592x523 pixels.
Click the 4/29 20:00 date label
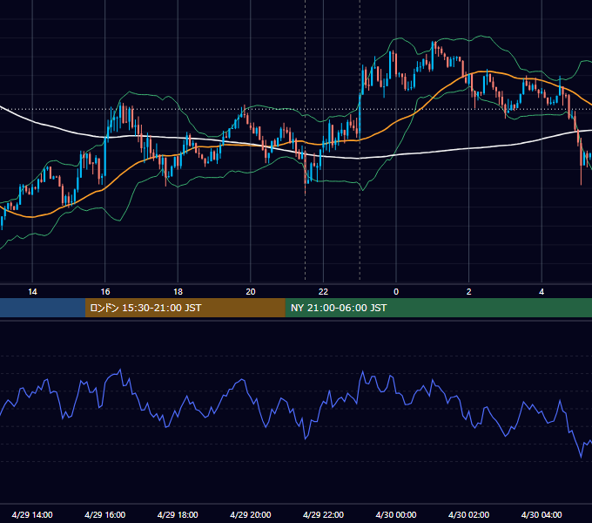(251, 514)
